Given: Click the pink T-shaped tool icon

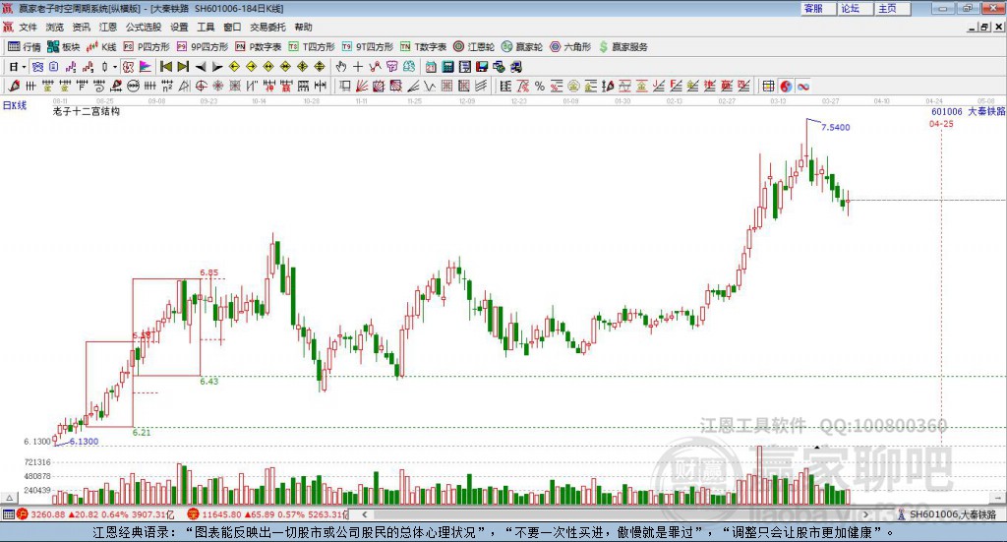Looking at the screenshot, I should coord(391,67).
